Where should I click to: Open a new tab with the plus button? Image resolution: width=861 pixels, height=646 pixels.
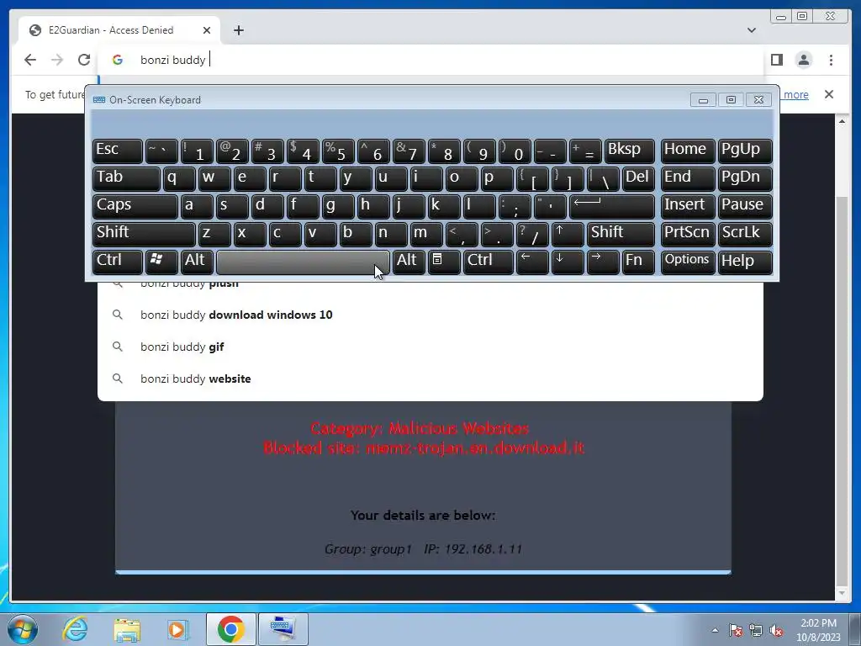click(x=238, y=30)
